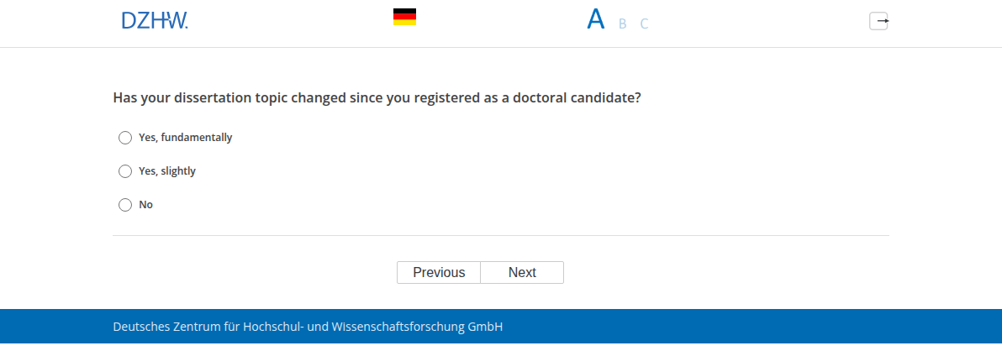This screenshot has height=351, width=1002.
Task: Click the horizontal divider below the answers
Action: tap(501, 235)
